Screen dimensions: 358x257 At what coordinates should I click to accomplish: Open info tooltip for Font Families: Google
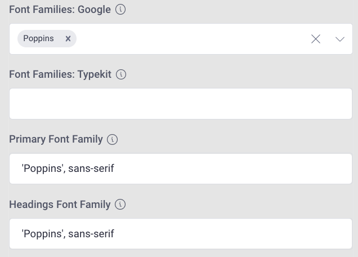(120, 10)
